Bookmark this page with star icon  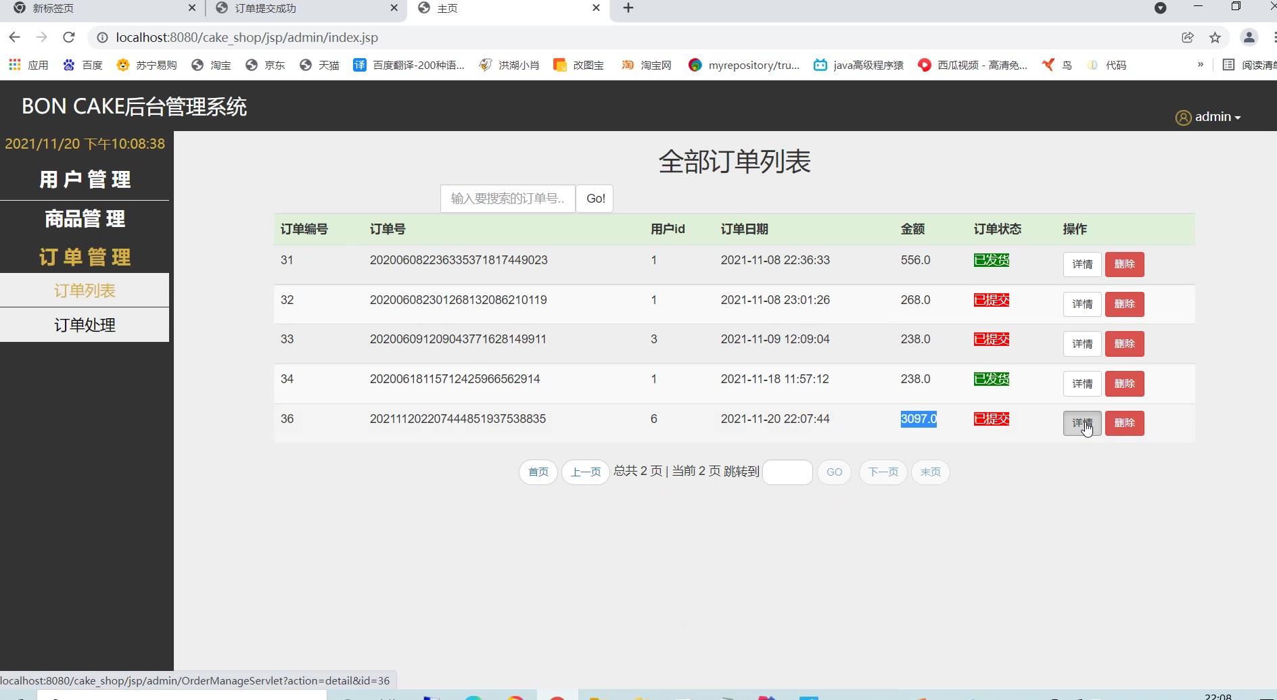tap(1215, 37)
